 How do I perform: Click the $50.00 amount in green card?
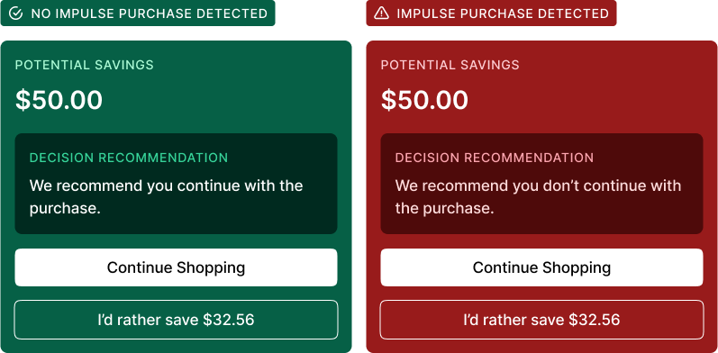click(59, 100)
